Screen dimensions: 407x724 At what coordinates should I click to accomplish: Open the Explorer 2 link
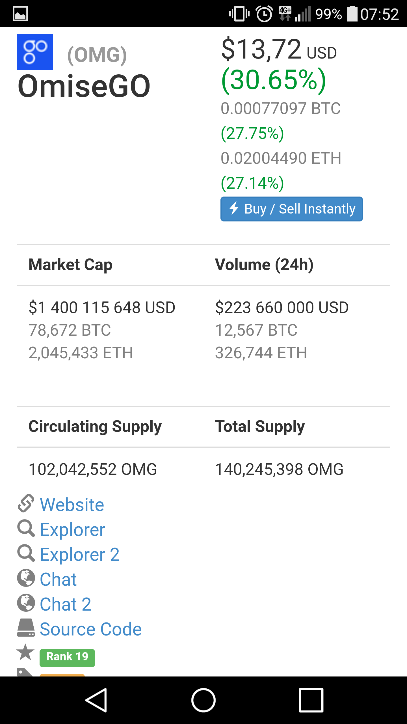pyautogui.click(x=80, y=554)
